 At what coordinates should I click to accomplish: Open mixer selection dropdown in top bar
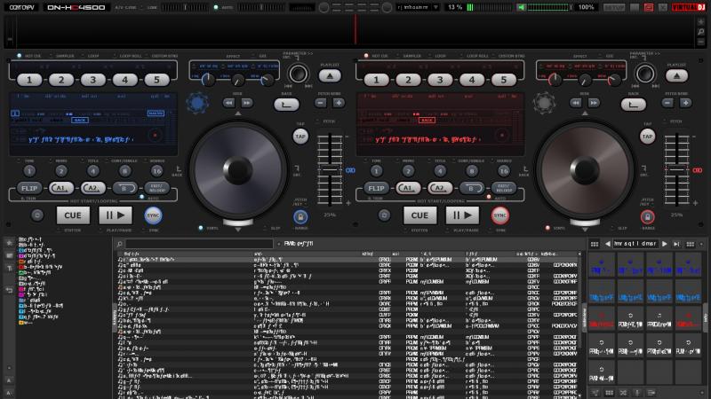pos(418,7)
